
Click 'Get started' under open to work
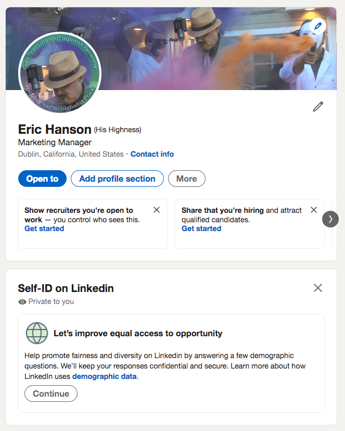tap(44, 229)
